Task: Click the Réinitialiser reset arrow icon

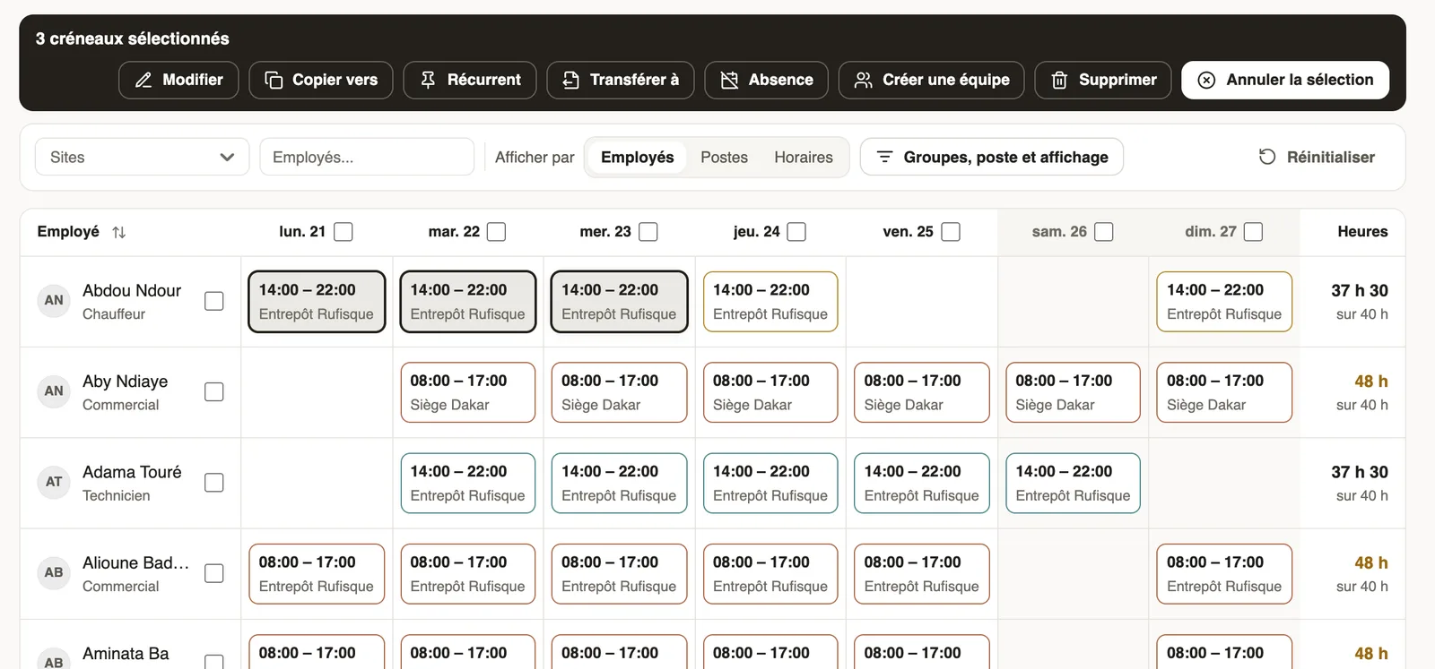Action: (x=1267, y=157)
